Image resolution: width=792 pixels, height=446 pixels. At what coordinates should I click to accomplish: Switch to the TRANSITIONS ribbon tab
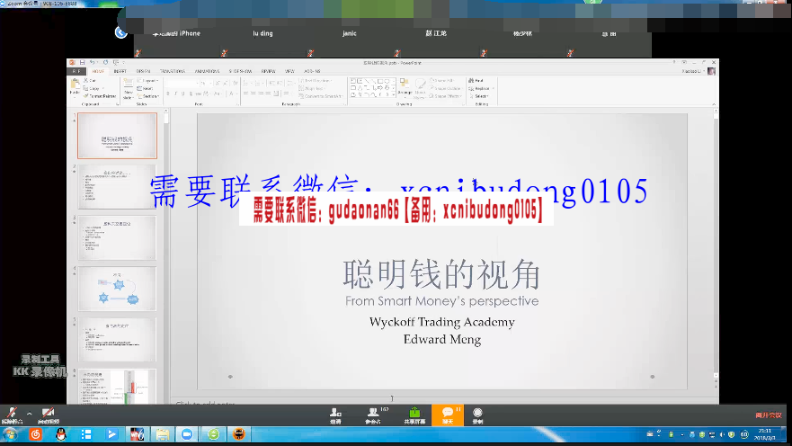[173, 71]
